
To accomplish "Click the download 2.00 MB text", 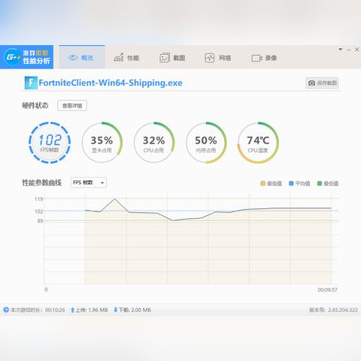I will (135, 310).
